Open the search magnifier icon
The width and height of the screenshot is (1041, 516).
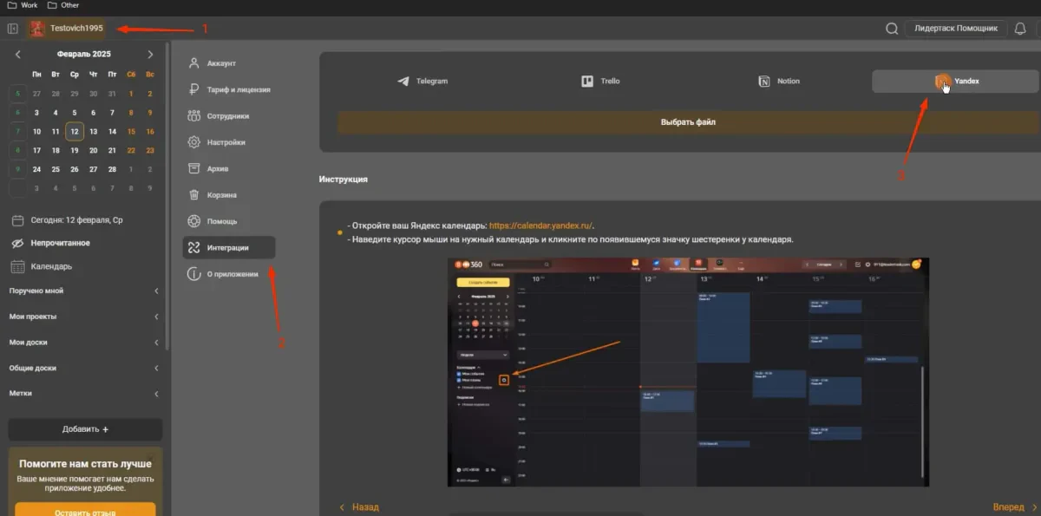click(891, 29)
